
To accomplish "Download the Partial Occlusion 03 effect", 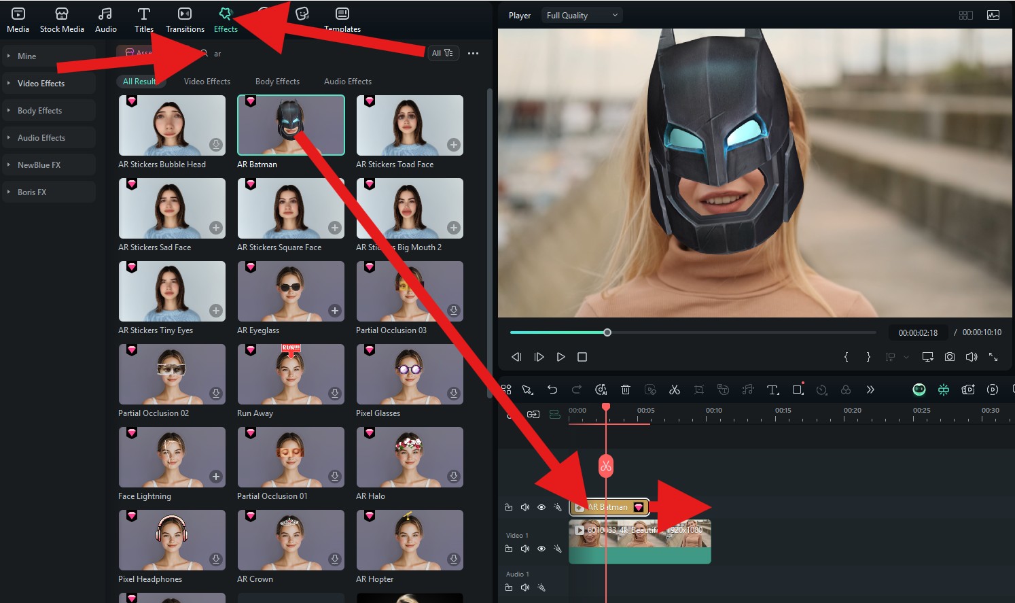I will coord(453,311).
